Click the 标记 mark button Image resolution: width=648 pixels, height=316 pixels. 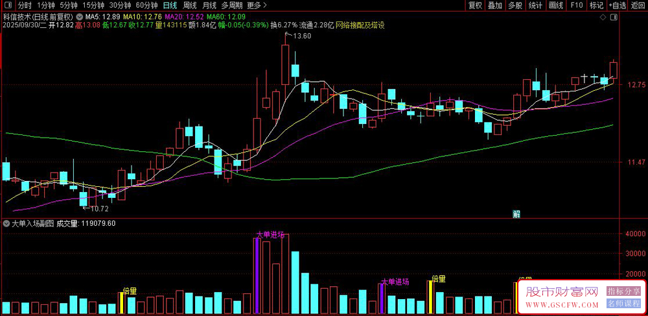pyautogui.click(x=596, y=5)
